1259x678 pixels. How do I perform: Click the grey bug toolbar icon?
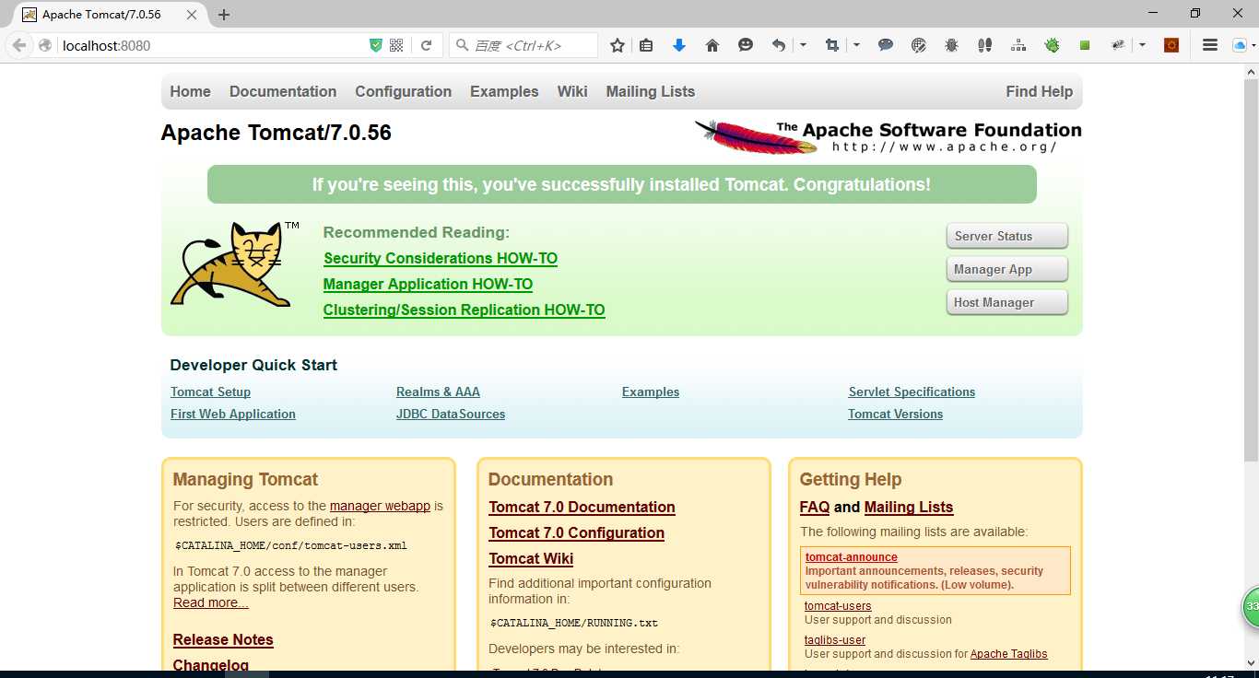(952, 45)
